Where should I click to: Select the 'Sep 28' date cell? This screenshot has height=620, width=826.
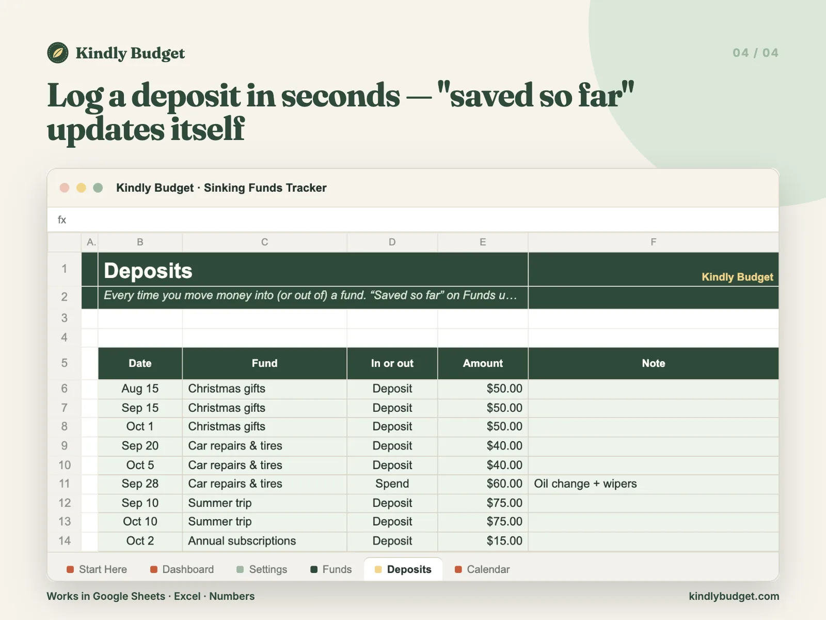coord(140,484)
